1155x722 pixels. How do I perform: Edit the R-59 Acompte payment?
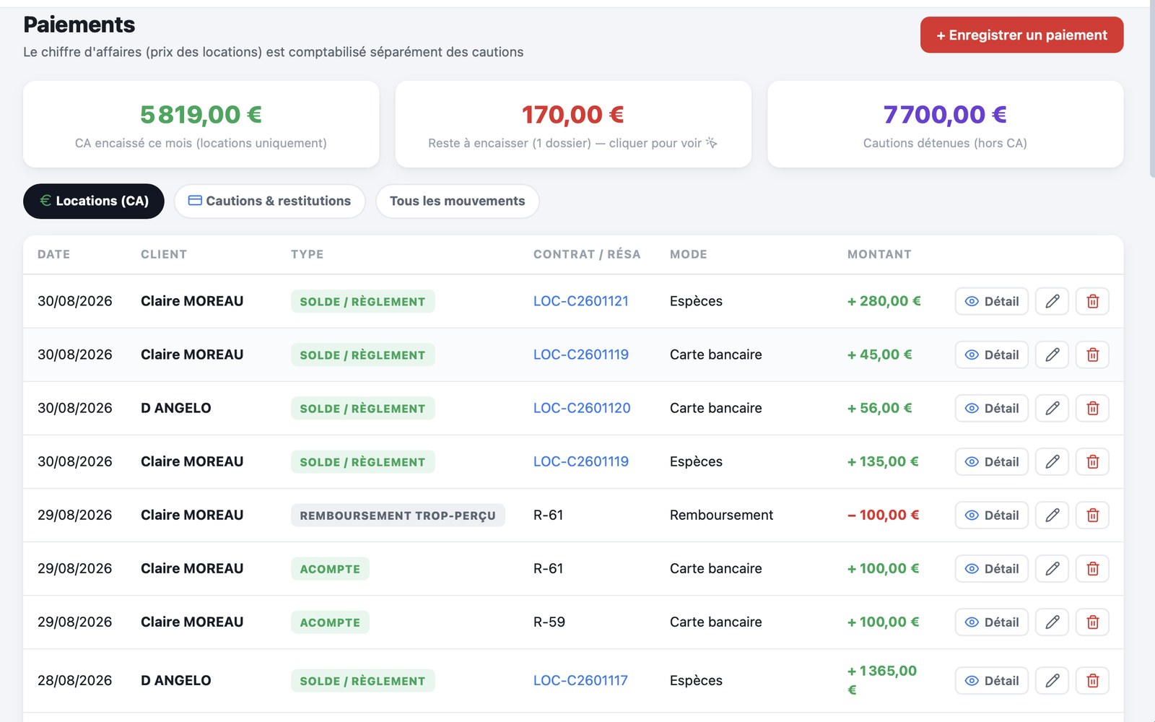[1052, 622]
